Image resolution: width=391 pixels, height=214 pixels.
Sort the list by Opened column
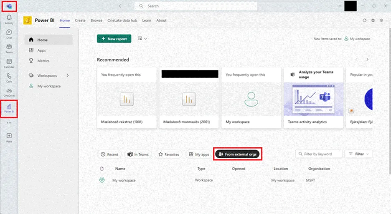(239, 169)
